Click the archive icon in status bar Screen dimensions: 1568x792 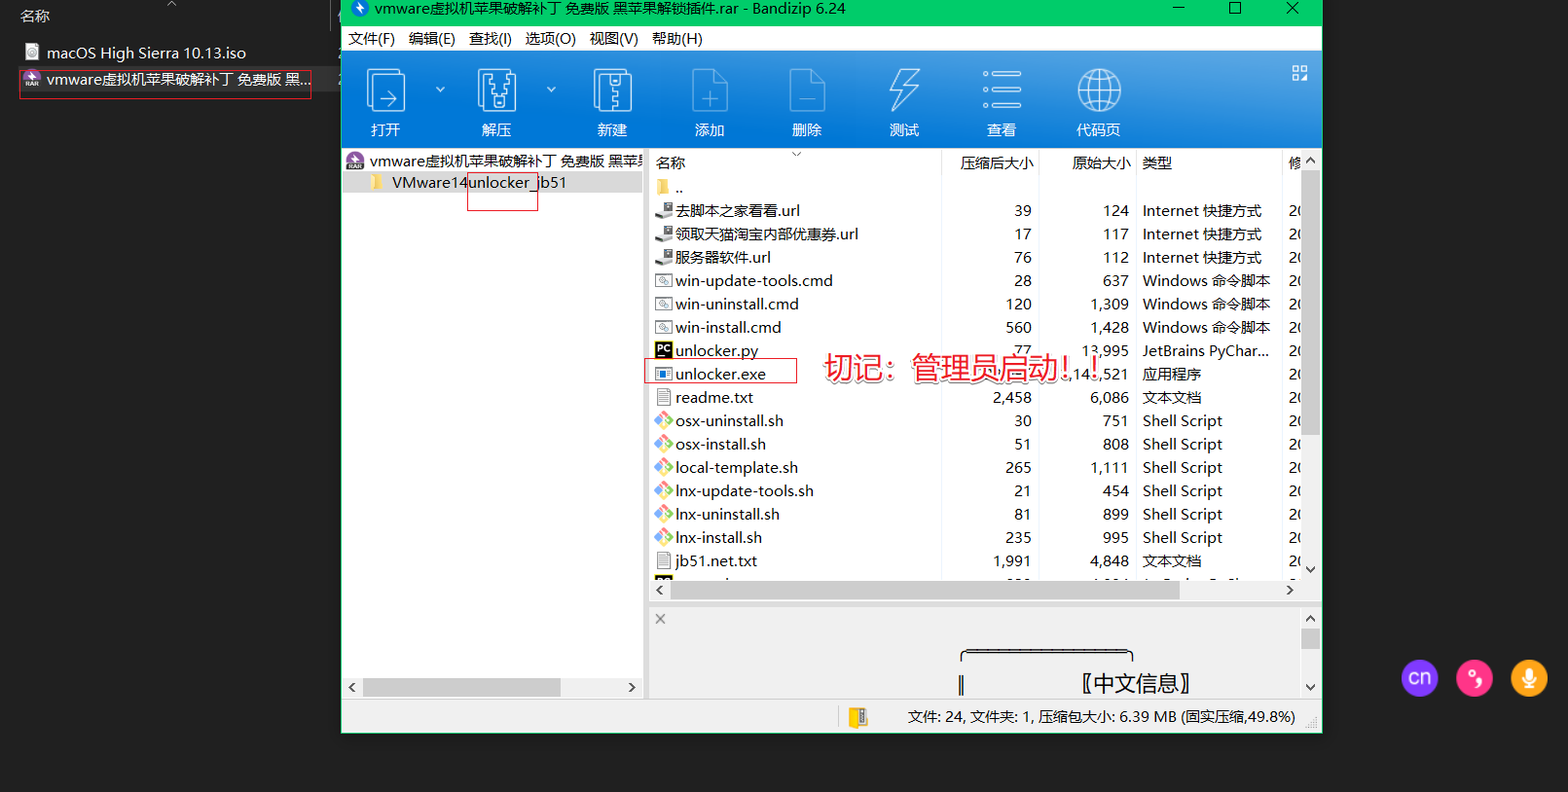point(857,717)
